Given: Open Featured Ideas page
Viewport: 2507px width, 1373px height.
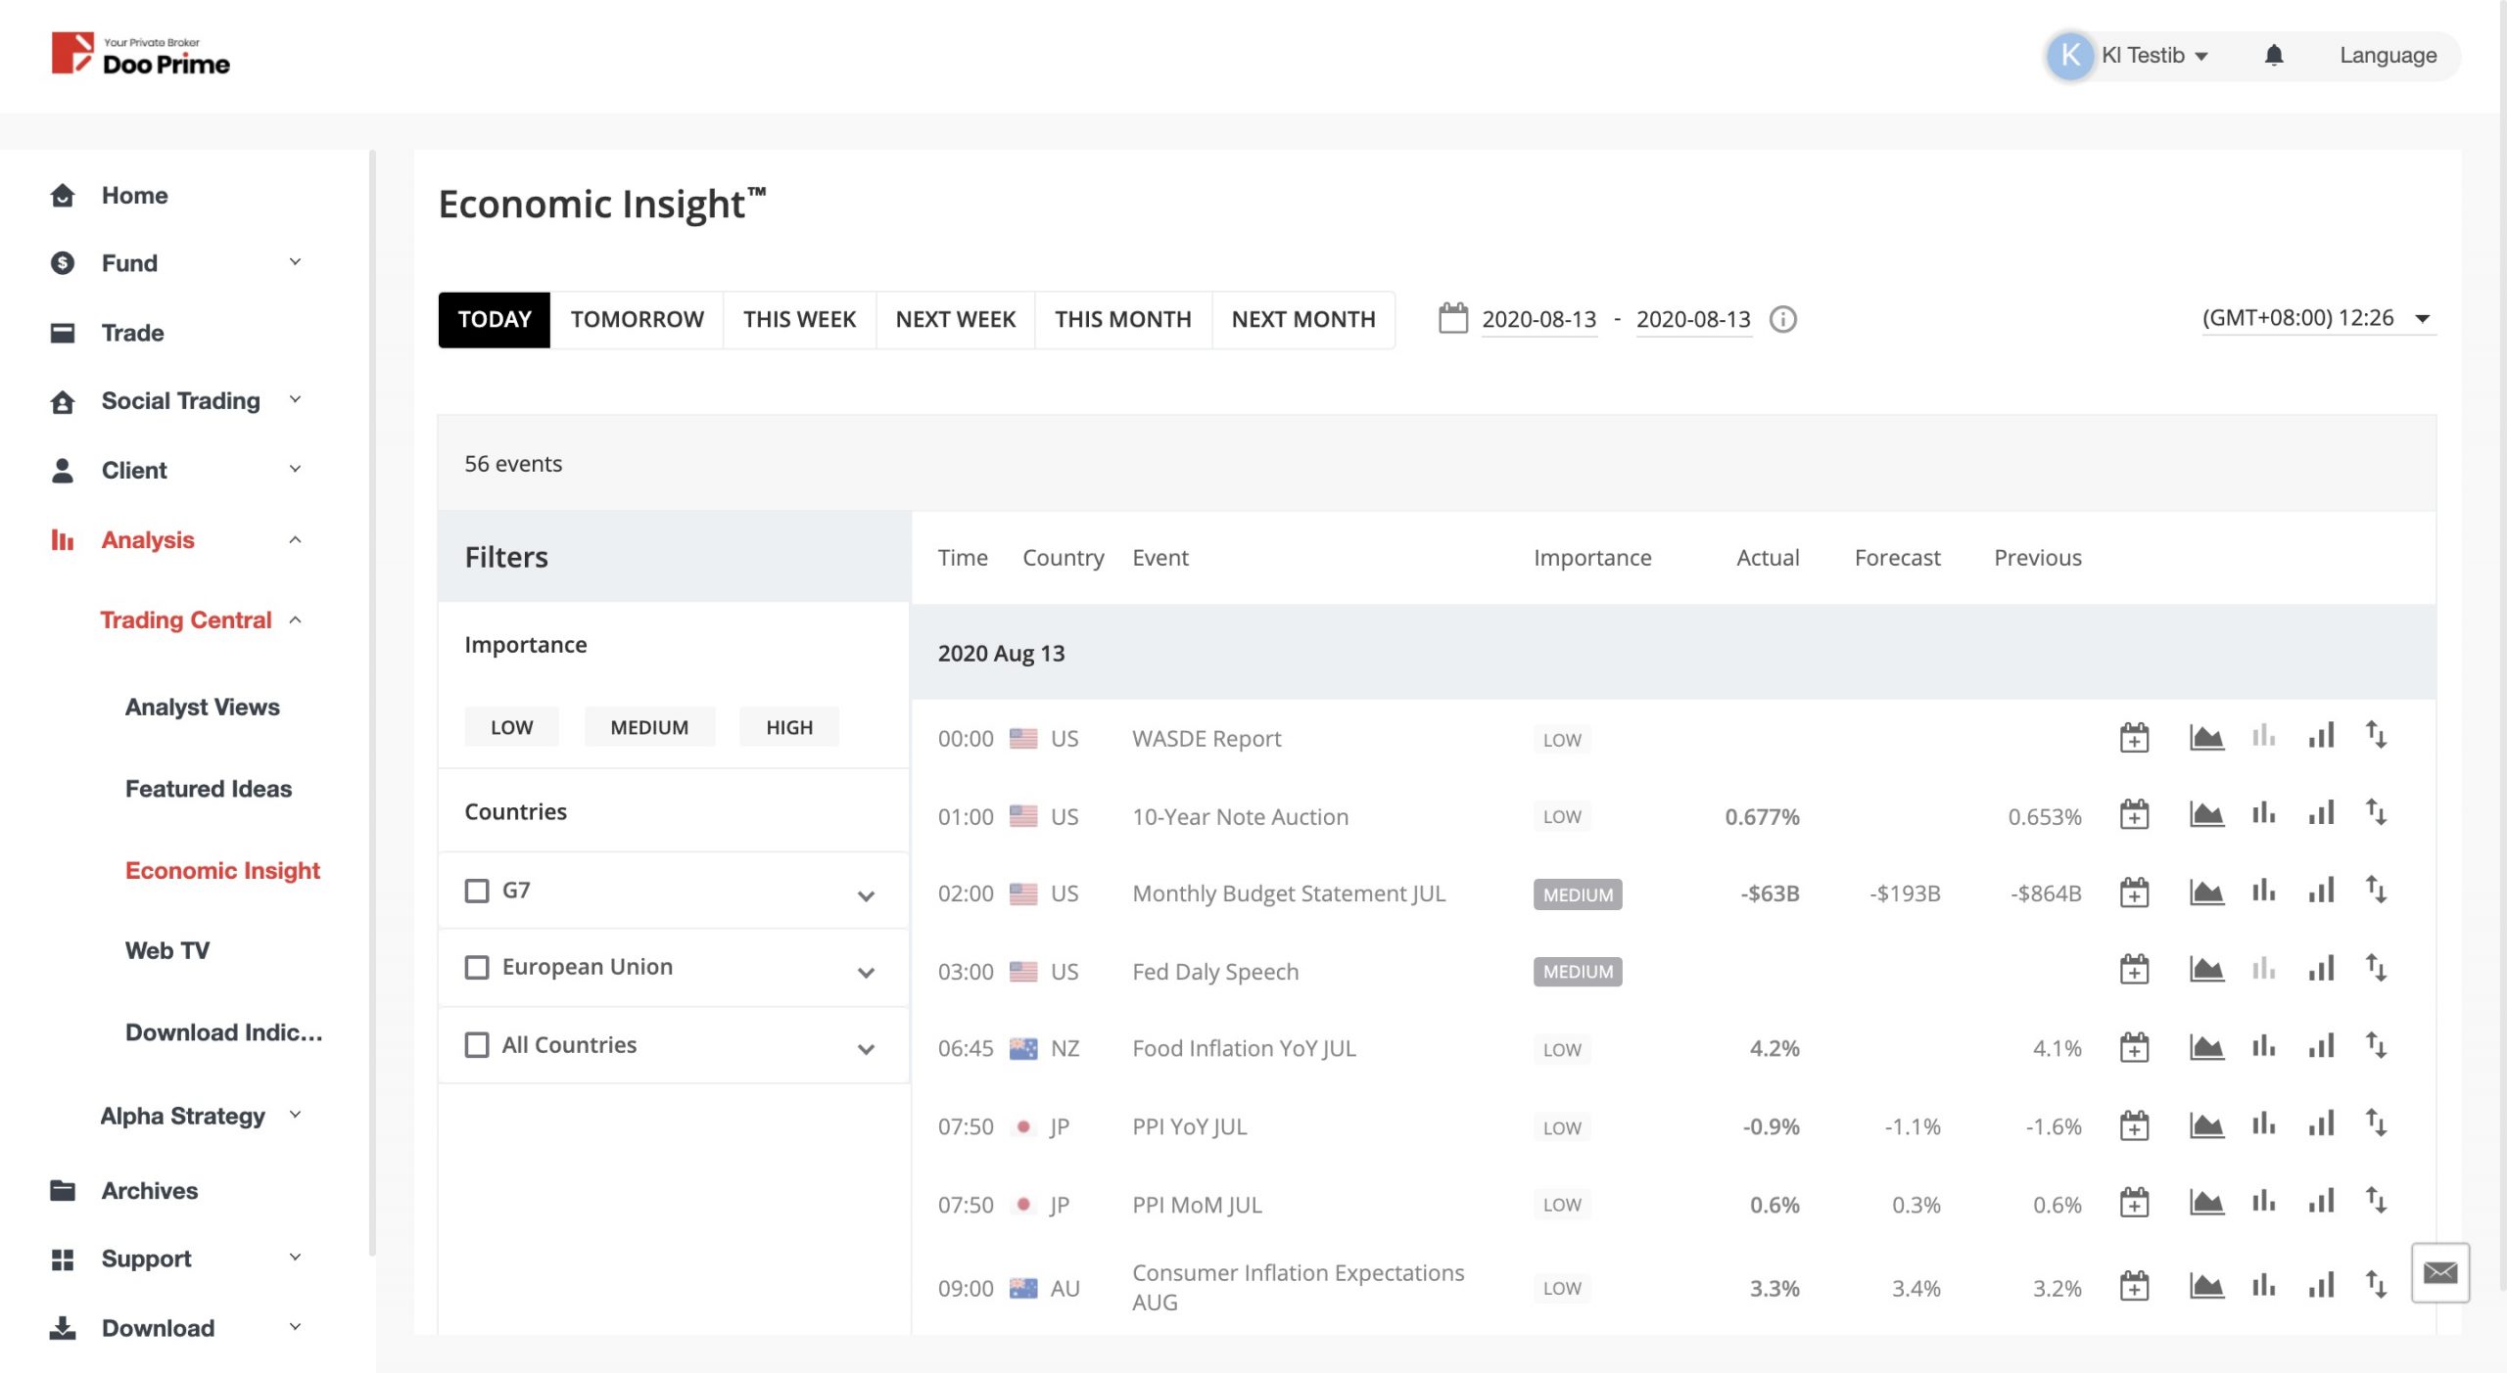Looking at the screenshot, I should 208,789.
